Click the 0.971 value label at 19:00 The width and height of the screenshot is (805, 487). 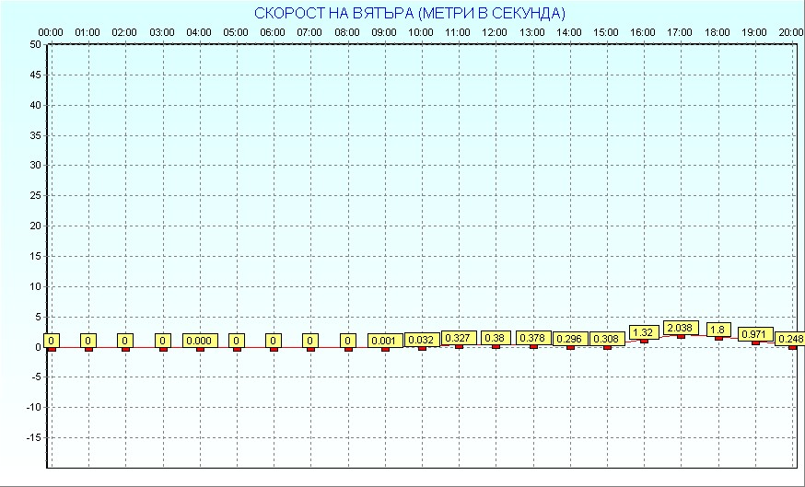(x=755, y=334)
